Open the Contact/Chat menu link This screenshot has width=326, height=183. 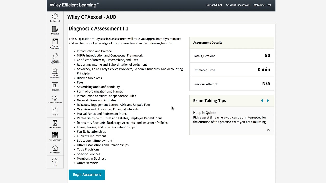pos(214,5)
